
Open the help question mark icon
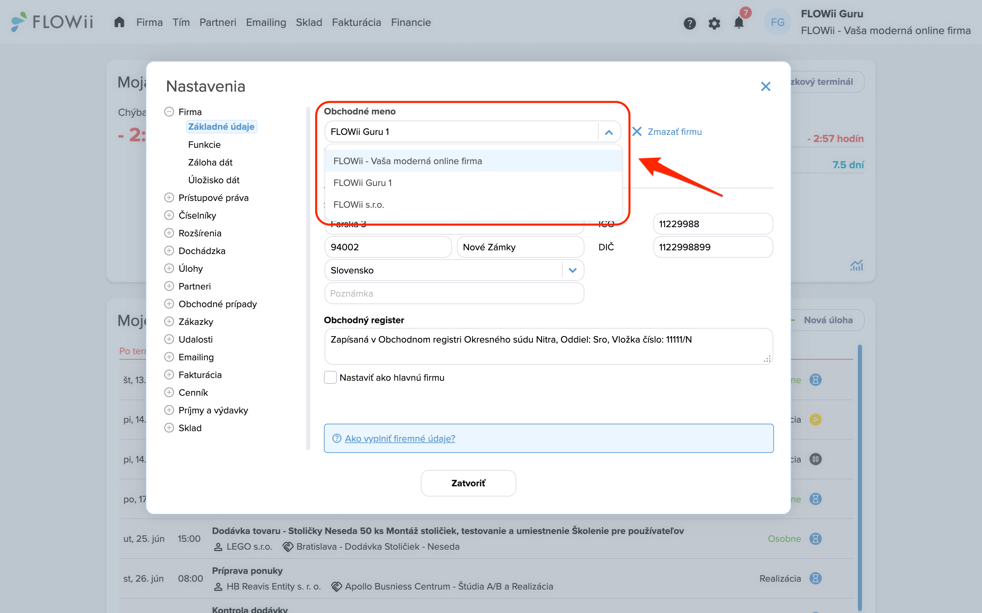click(689, 23)
